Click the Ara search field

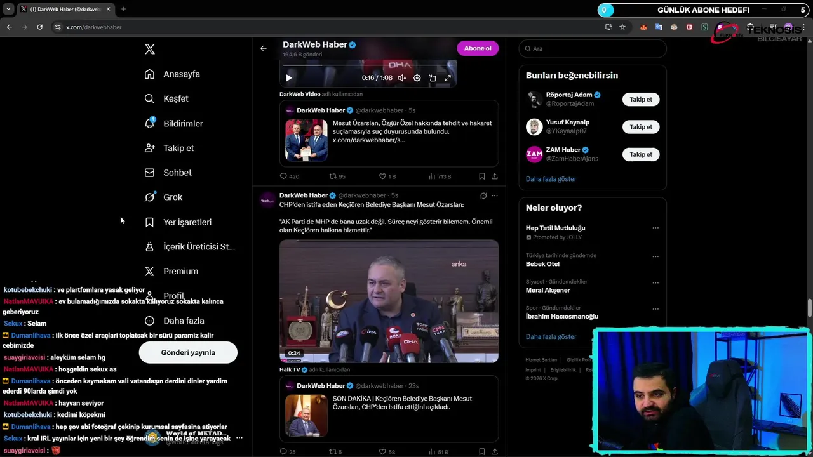pyautogui.click(x=593, y=48)
